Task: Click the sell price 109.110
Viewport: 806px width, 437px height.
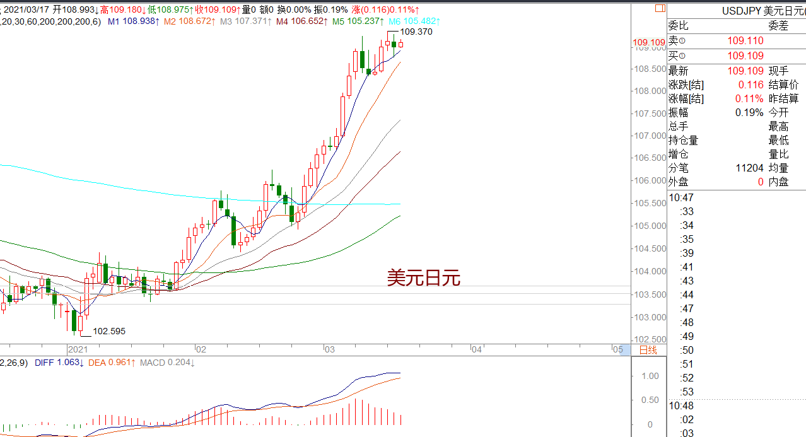Action: [745, 40]
